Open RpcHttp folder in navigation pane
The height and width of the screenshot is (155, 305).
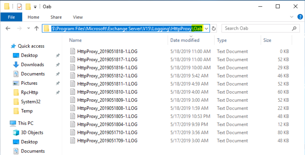click(x=29, y=92)
